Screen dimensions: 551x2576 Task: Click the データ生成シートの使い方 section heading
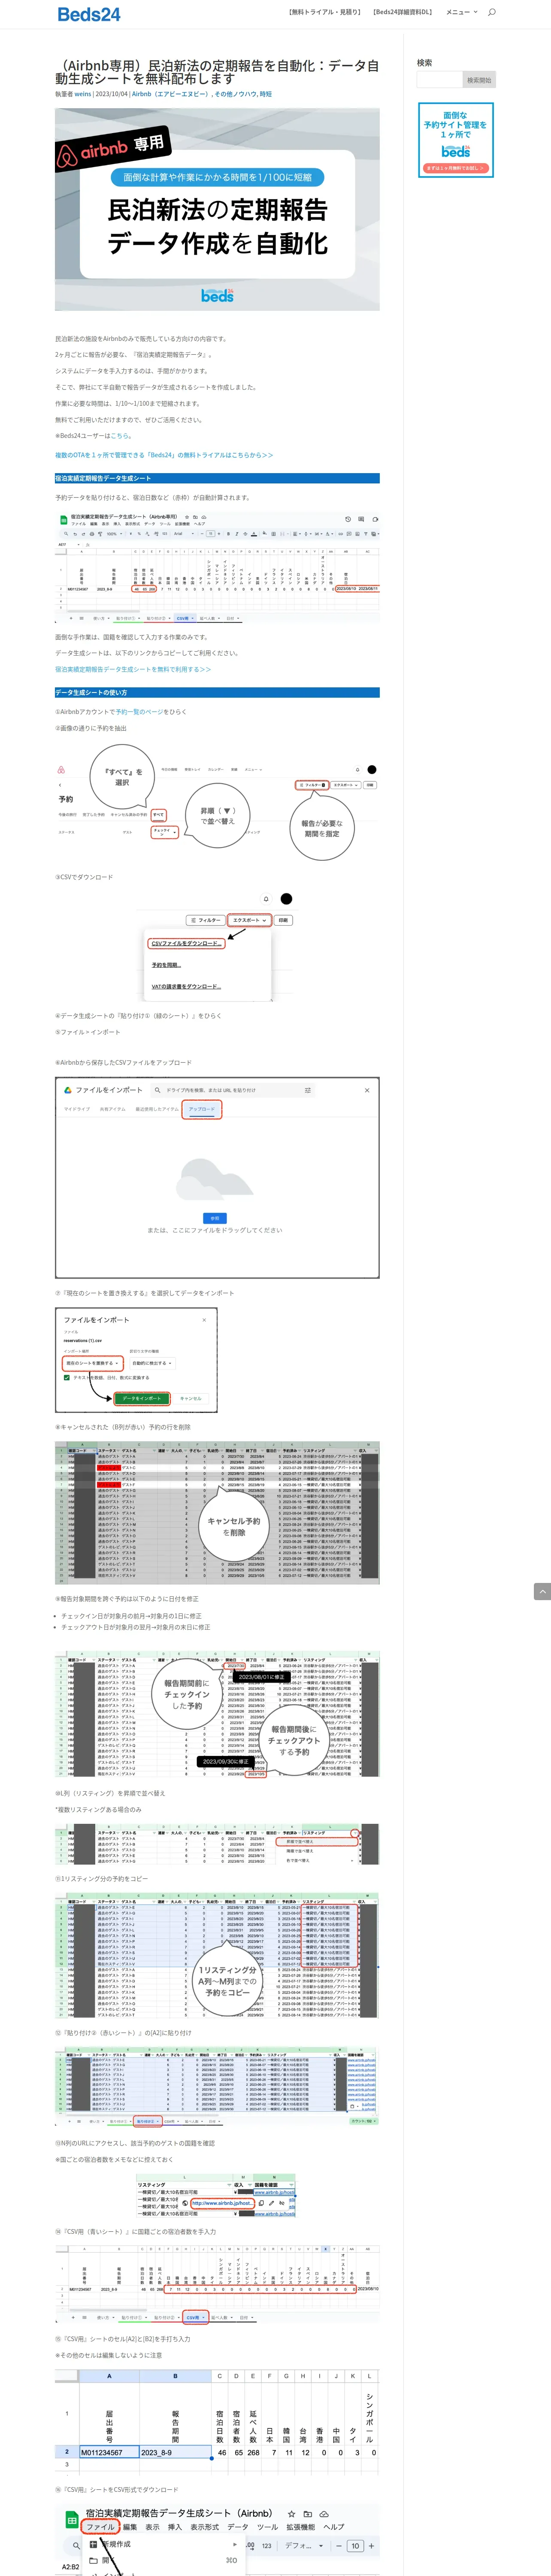coord(217,692)
